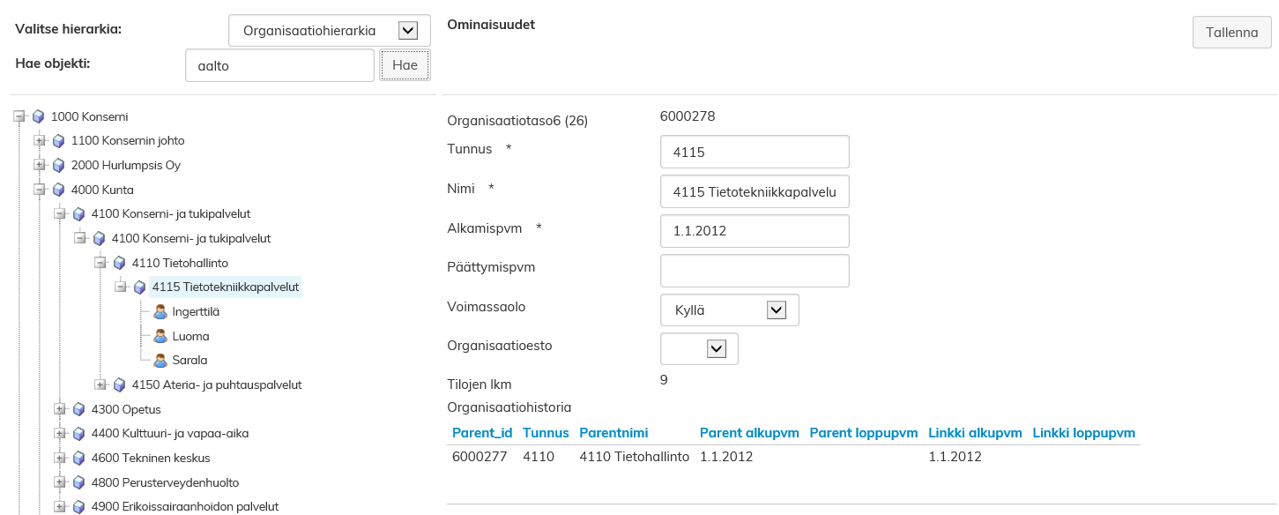Click the Hae search button
Screen dimensions: 1279x515
405,65
